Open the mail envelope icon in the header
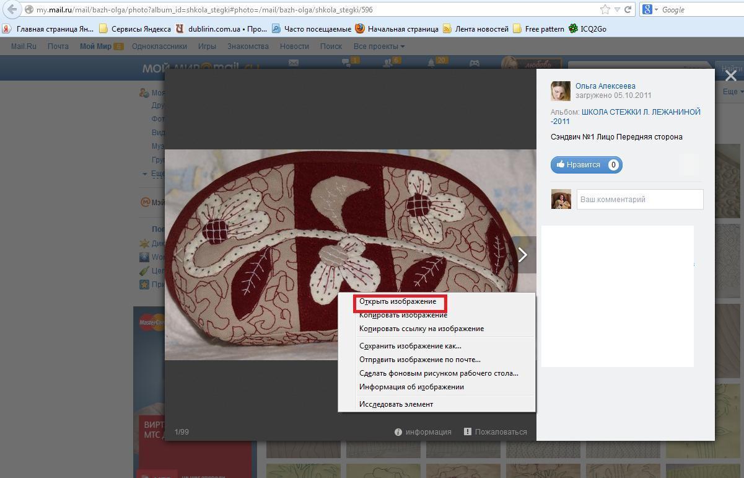Viewport: 744px width, 478px height. click(x=294, y=63)
